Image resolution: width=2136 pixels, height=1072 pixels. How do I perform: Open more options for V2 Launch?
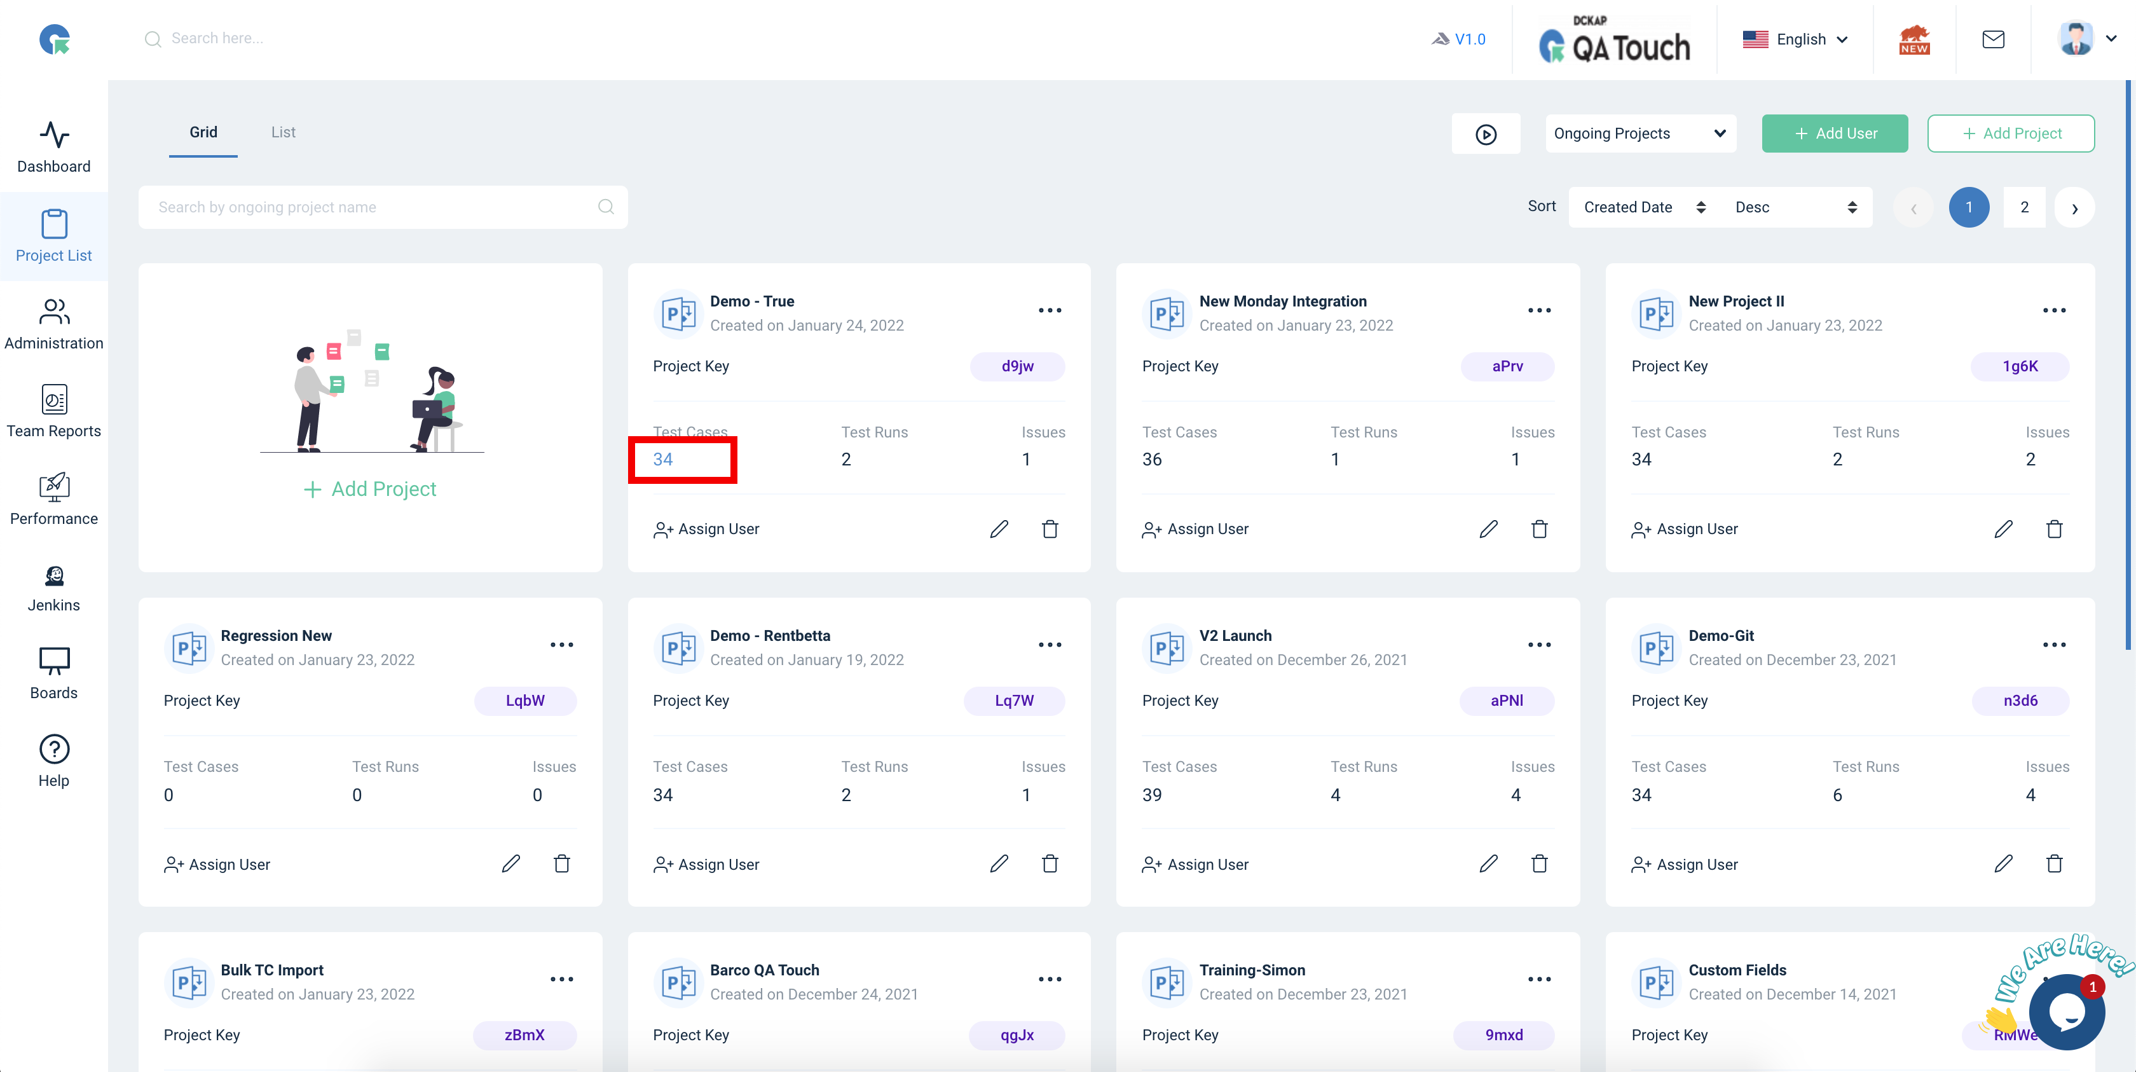[x=1539, y=644]
